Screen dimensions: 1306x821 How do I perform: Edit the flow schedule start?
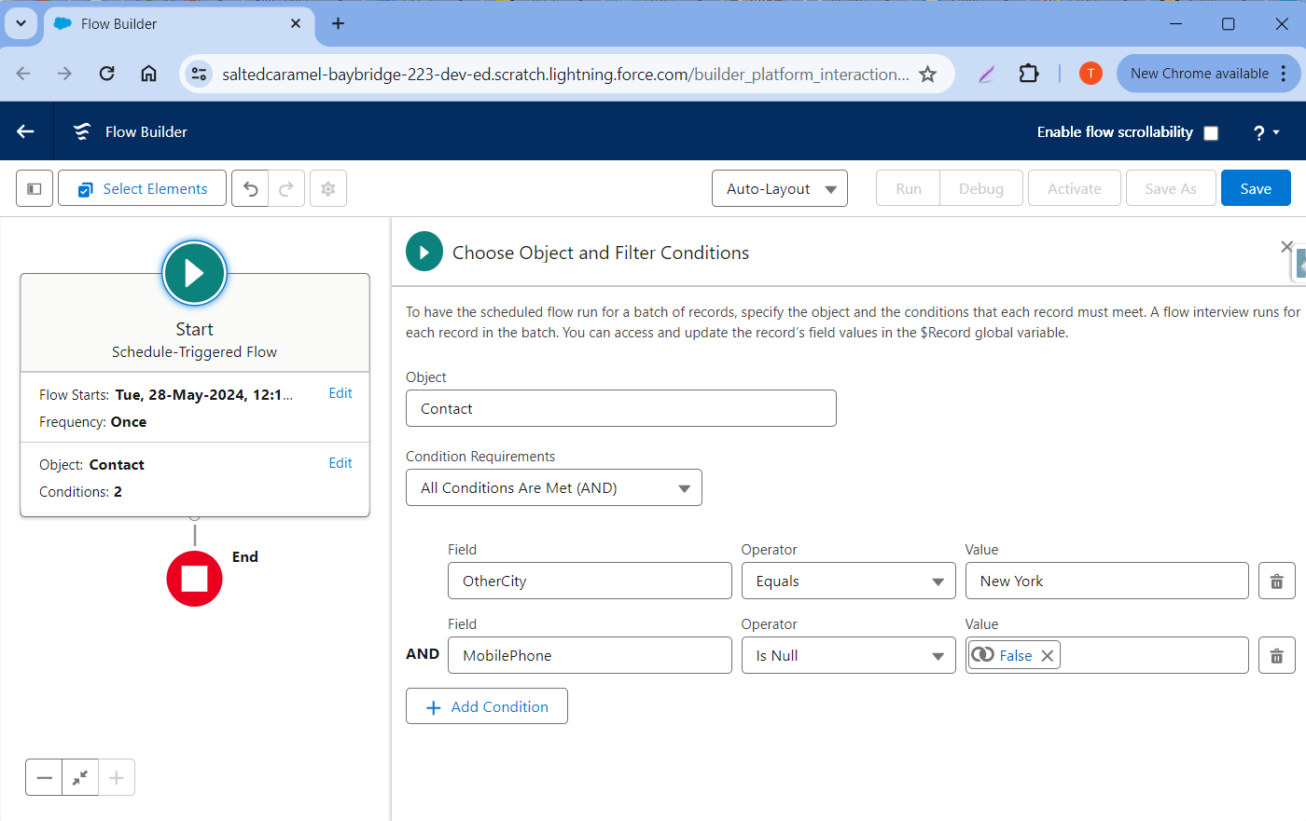pos(340,393)
